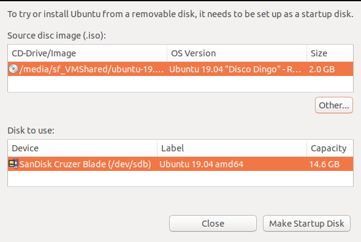The height and width of the screenshot is (242, 361).
Task: Click the Ubuntu 19.04 amd64 label cell
Action: [x=201, y=164]
